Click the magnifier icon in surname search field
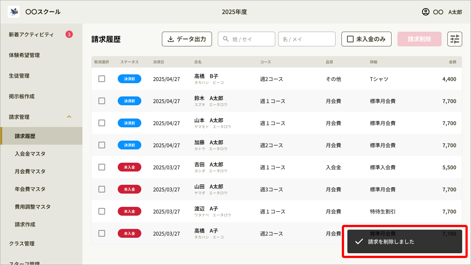This screenshot has height=265, width=471. tap(225, 39)
